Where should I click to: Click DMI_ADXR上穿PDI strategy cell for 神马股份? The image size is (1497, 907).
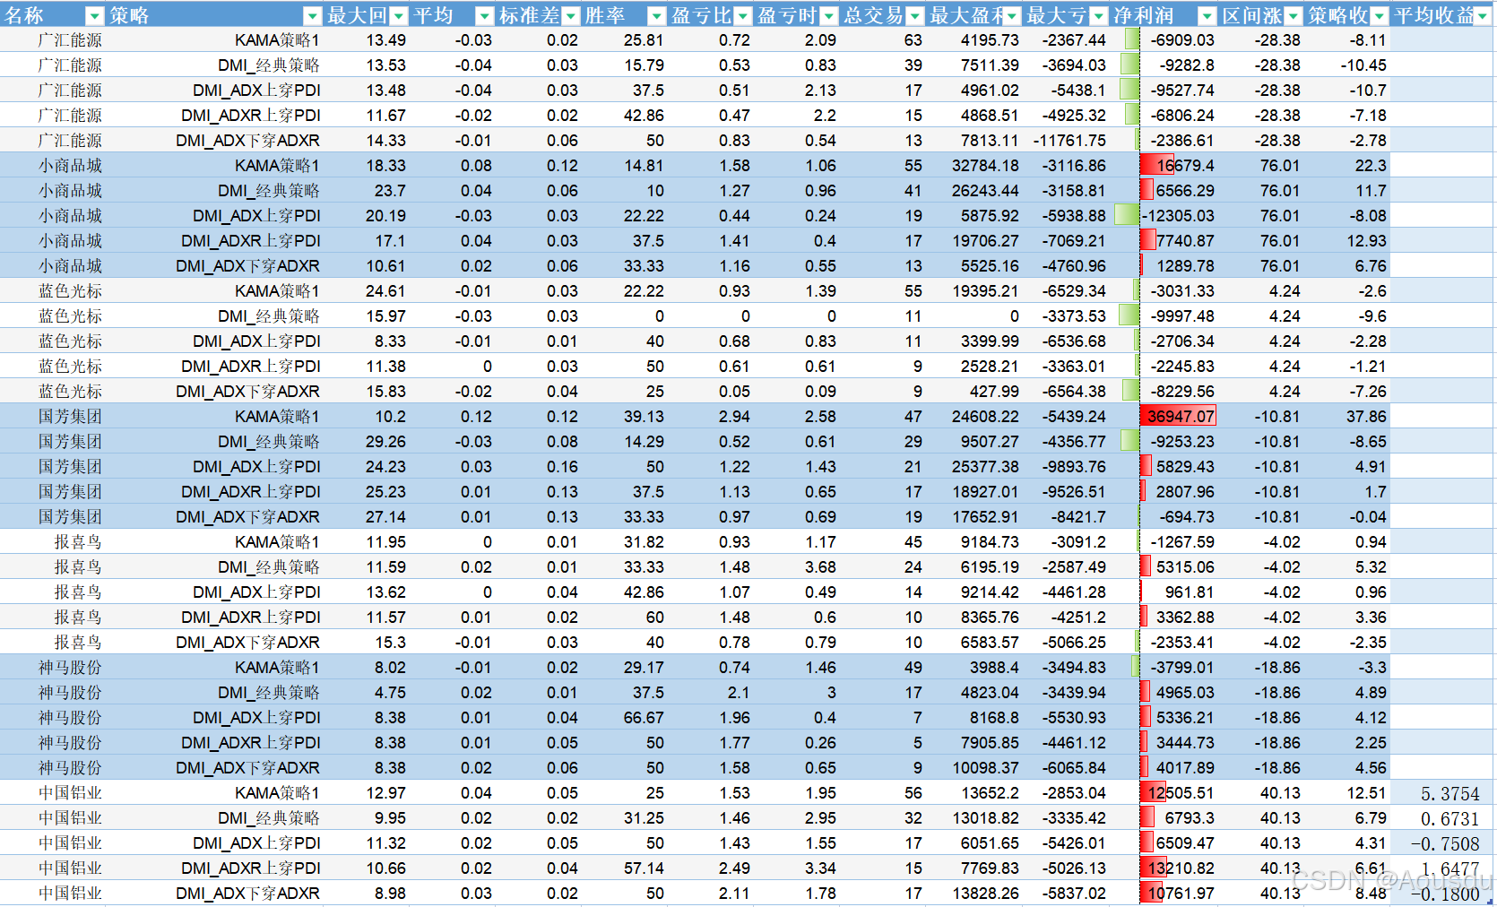(x=215, y=743)
